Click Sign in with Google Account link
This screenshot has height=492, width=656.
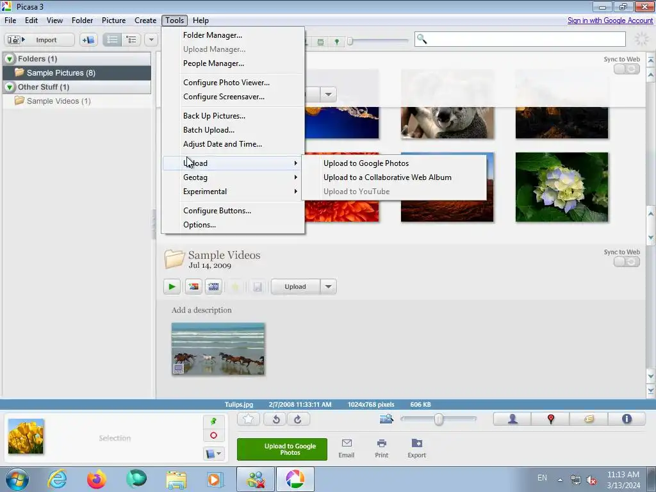pos(610,20)
